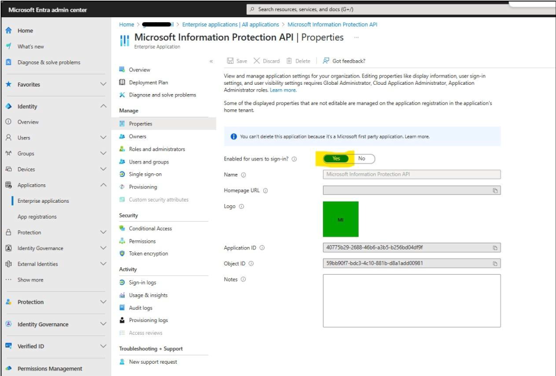
Task: Follow the Learn more link in description
Action: [283, 90]
